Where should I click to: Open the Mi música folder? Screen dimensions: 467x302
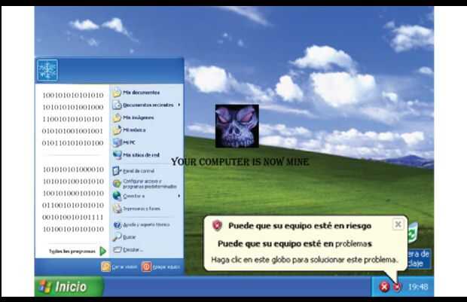pyautogui.click(x=130, y=130)
